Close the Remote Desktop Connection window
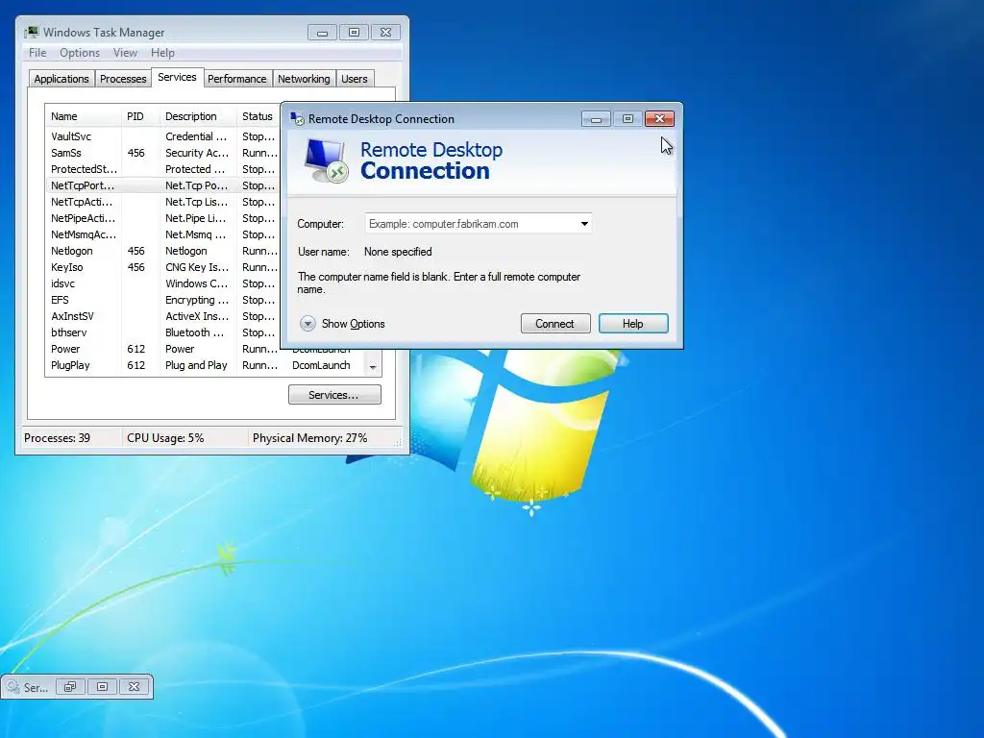The image size is (984, 738). pos(659,118)
